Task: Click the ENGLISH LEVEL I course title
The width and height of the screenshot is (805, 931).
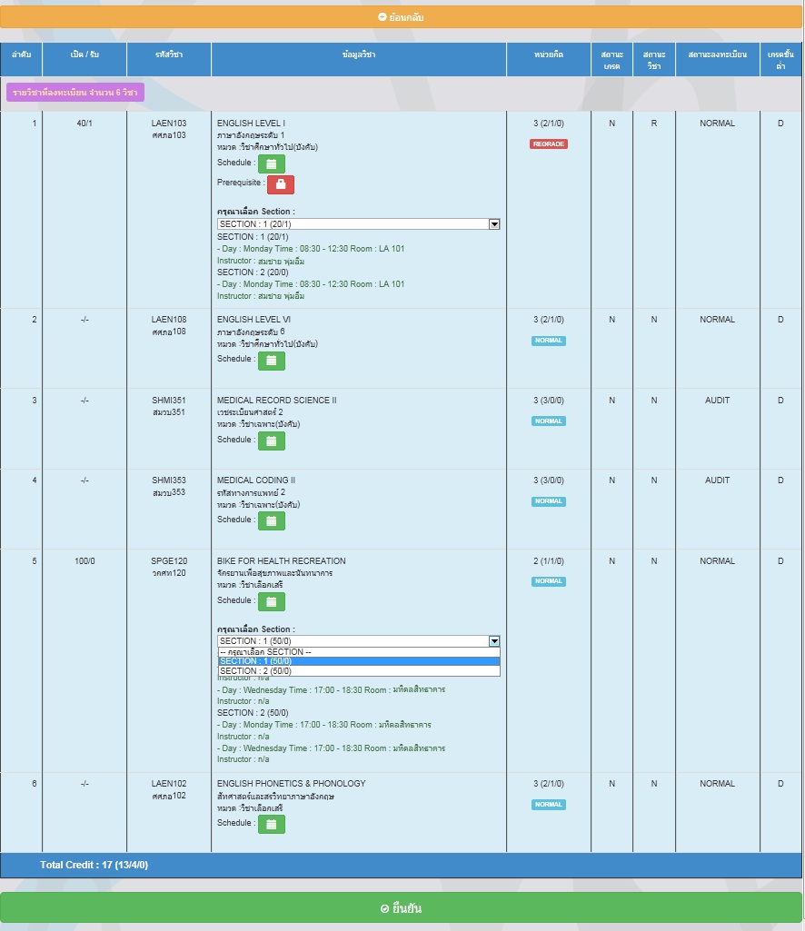Action: tap(251, 123)
